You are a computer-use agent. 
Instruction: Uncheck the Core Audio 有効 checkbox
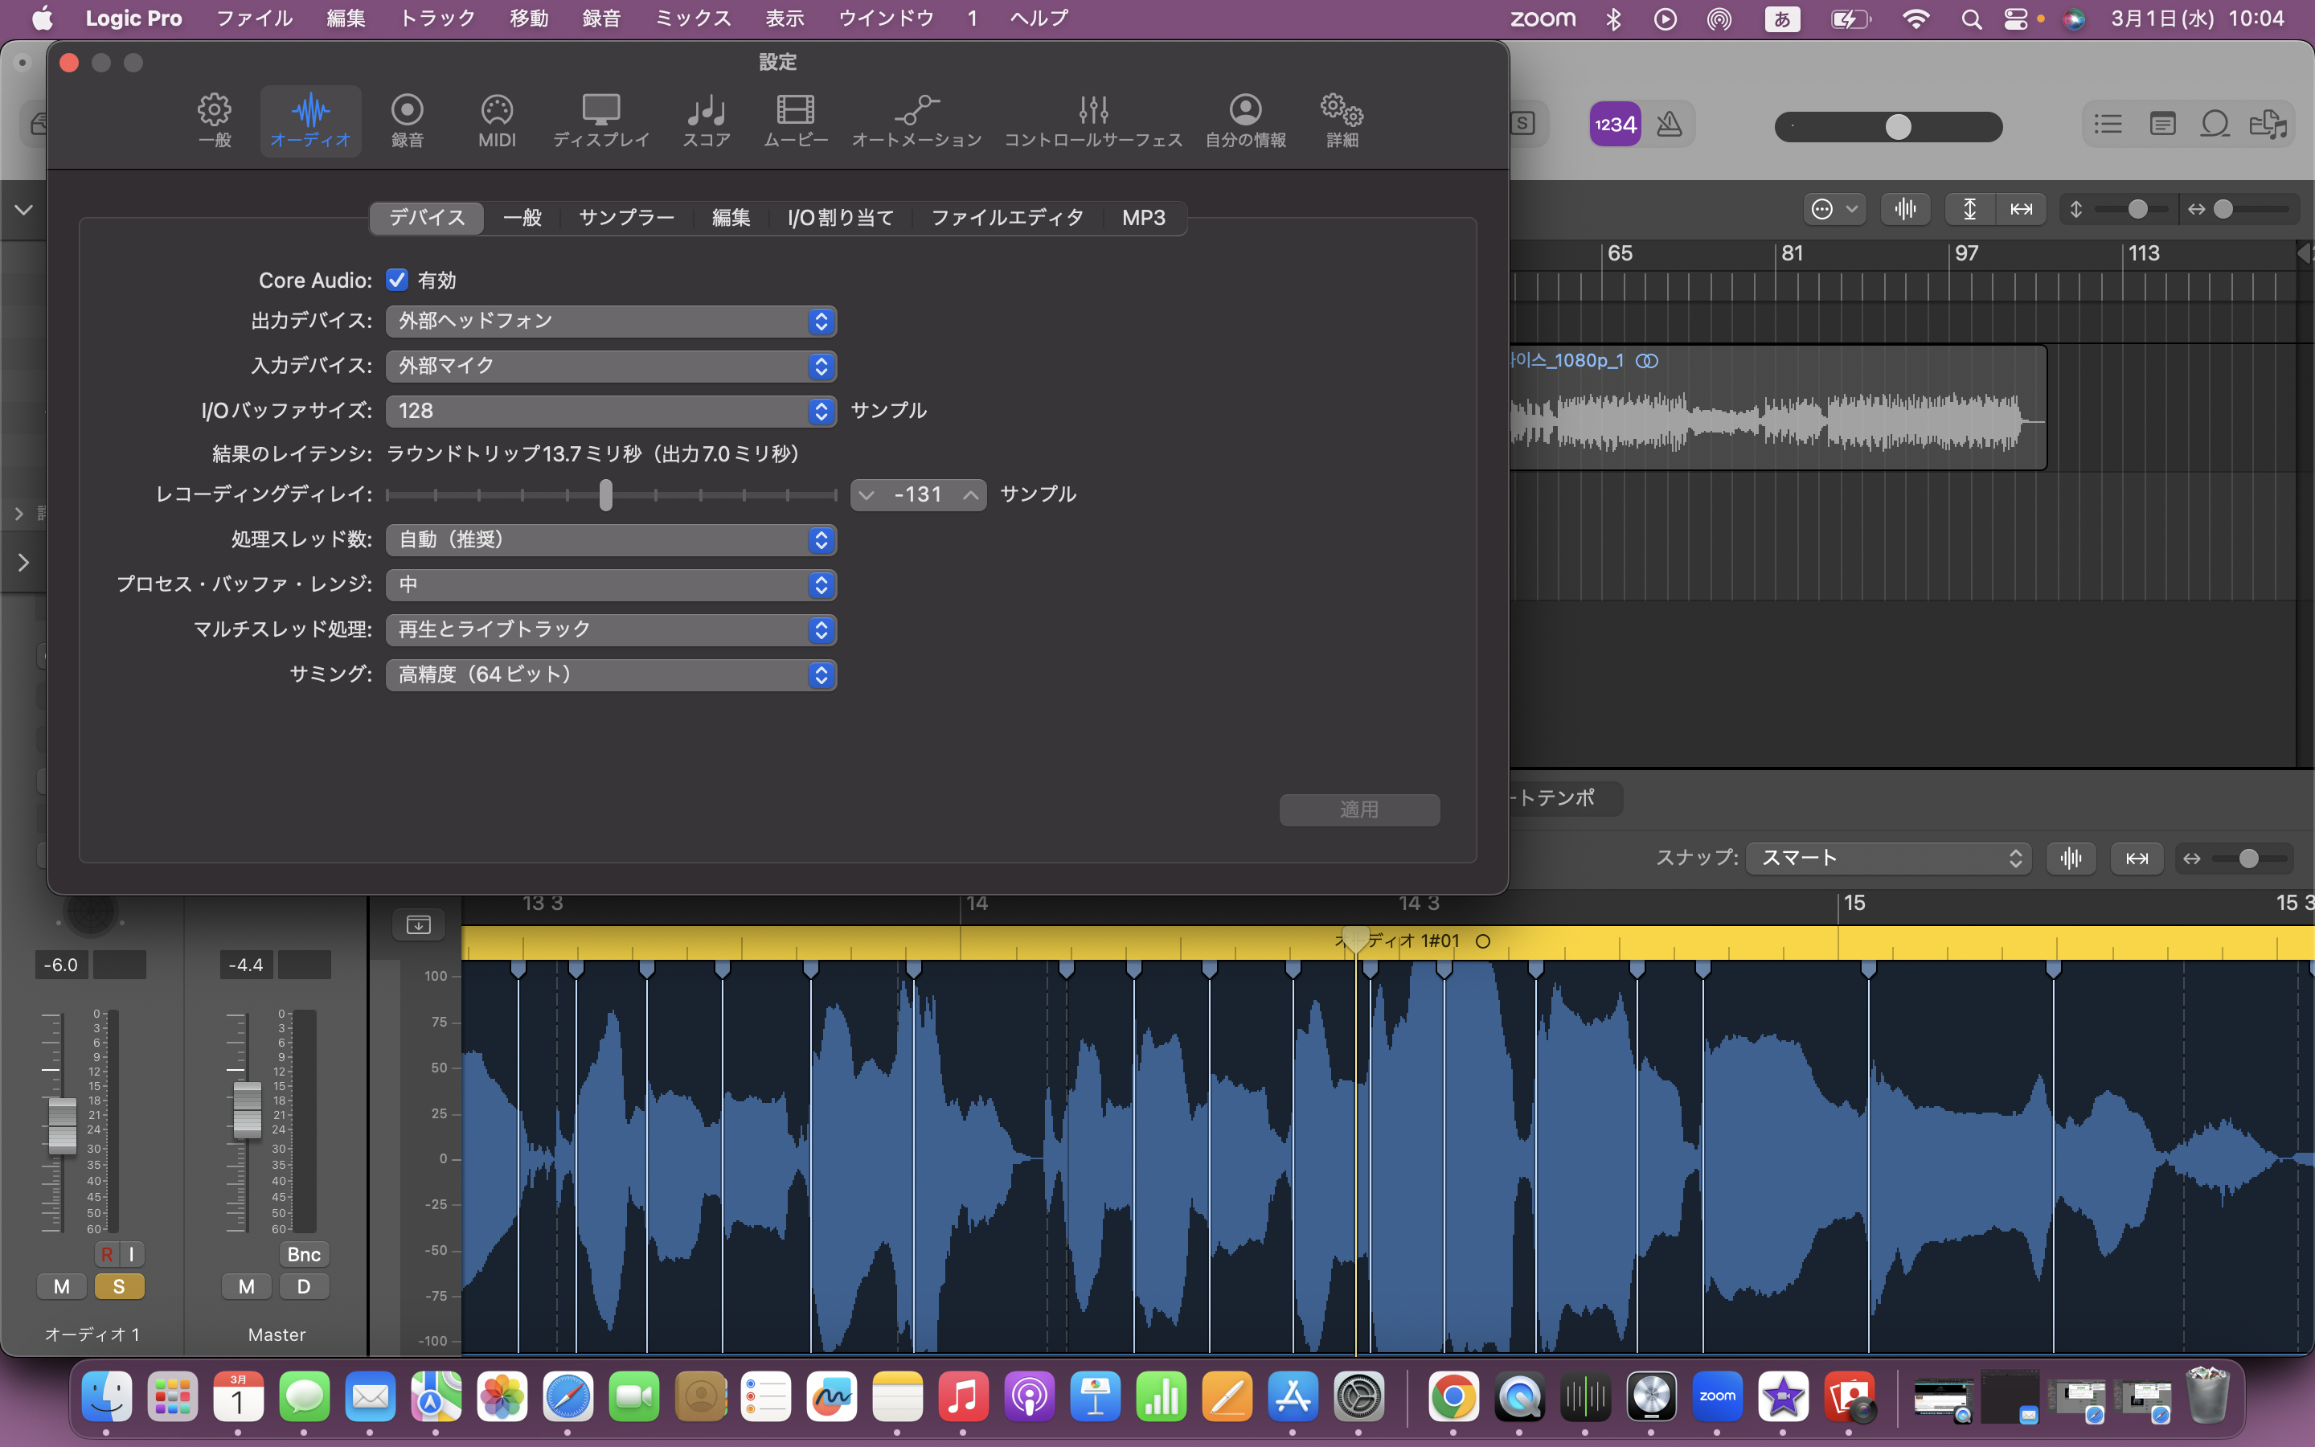pyautogui.click(x=397, y=280)
